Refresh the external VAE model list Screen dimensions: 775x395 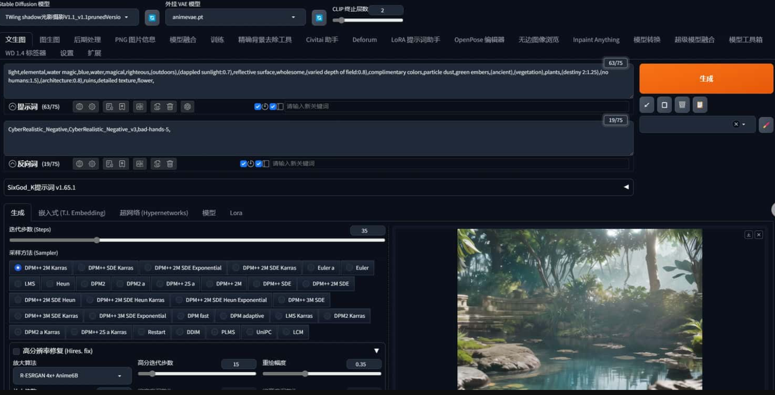[319, 17]
